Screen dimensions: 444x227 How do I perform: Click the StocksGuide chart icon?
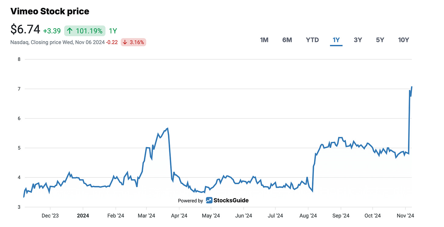(x=209, y=200)
